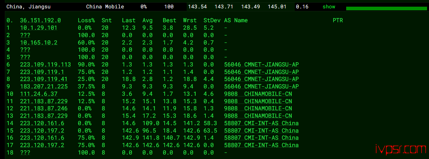Open AS 56046 CMNET-JIANGSU-AP link on hop 9
This screenshot has height=159, width=429.
pyautogui.click(x=261, y=86)
